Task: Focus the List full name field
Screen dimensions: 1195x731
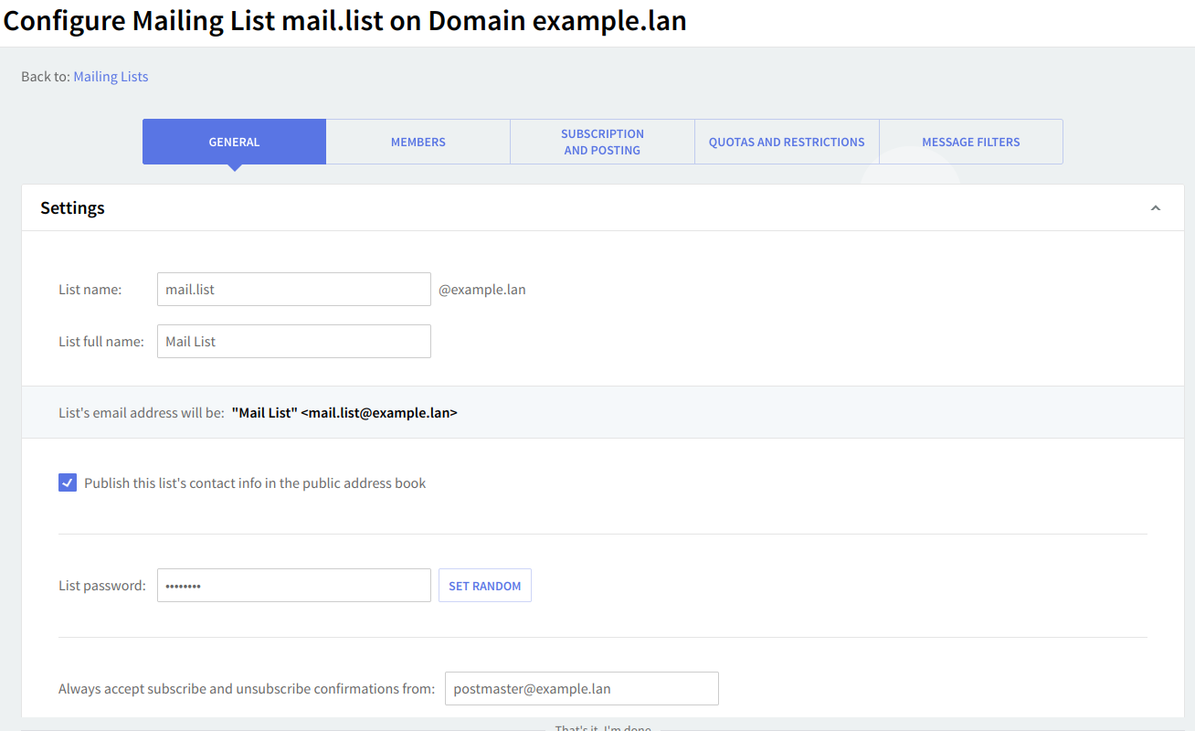Action: click(x=293, y=341)
